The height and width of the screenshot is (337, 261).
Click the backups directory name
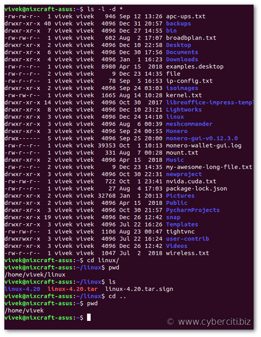point(178,23)
